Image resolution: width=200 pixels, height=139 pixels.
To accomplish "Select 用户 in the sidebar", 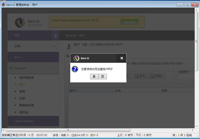I will click(x=22, y=84).
